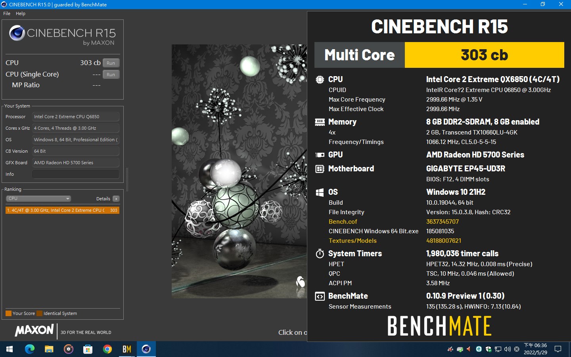The image size is (571, 357).
Task: Click the Identical System brown legend swatch
Action: (x=39, y=313)
